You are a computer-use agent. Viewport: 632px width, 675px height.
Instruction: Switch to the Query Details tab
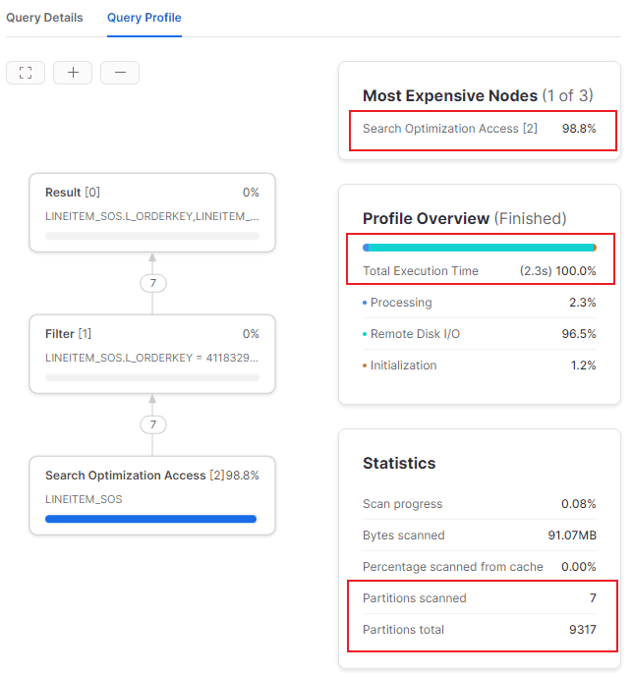click(44, 18)
